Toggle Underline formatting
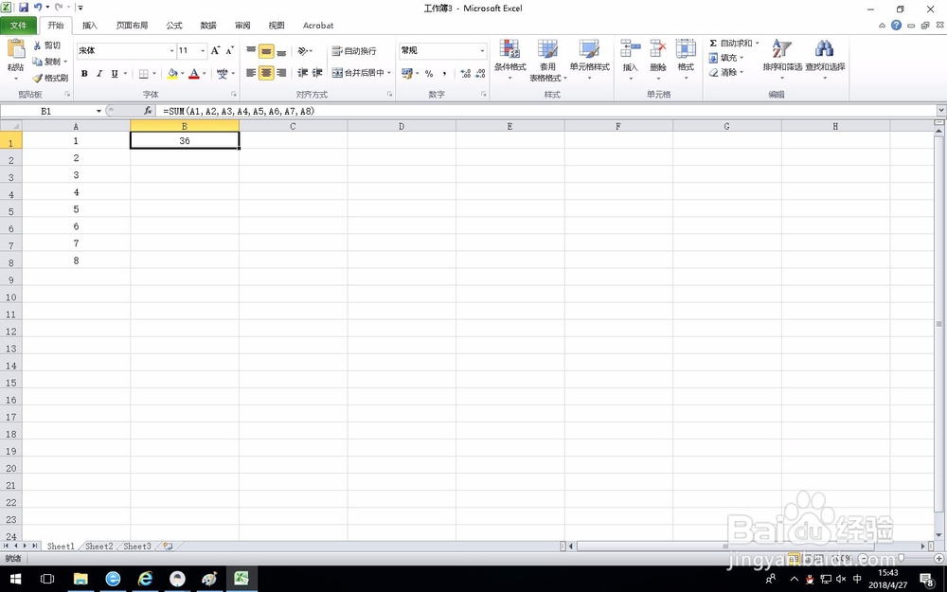947x592 pixels. (115, 73)
